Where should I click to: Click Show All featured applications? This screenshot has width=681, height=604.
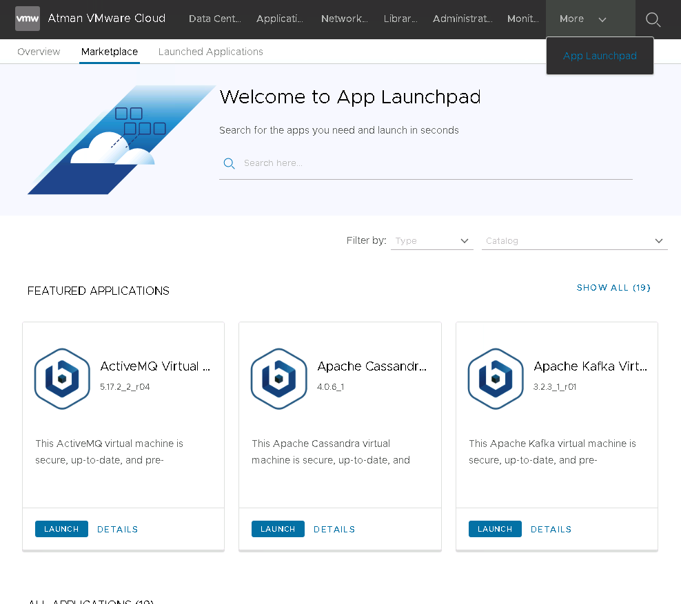(613, 288)
